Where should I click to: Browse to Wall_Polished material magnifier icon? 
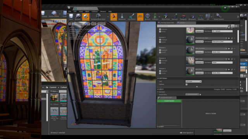(232, 49)
